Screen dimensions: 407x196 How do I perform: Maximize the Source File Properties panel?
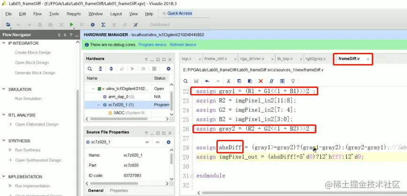(x=158, y=133)
